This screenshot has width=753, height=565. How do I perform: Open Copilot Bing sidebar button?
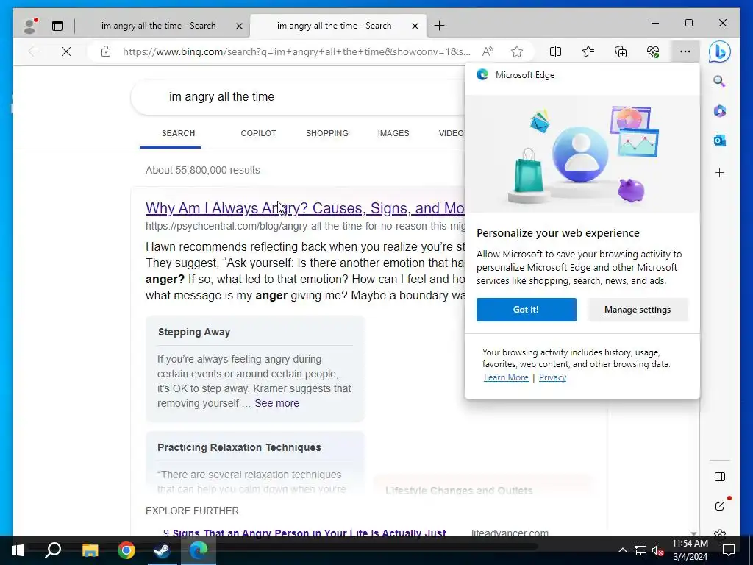[x=719, y=51]
